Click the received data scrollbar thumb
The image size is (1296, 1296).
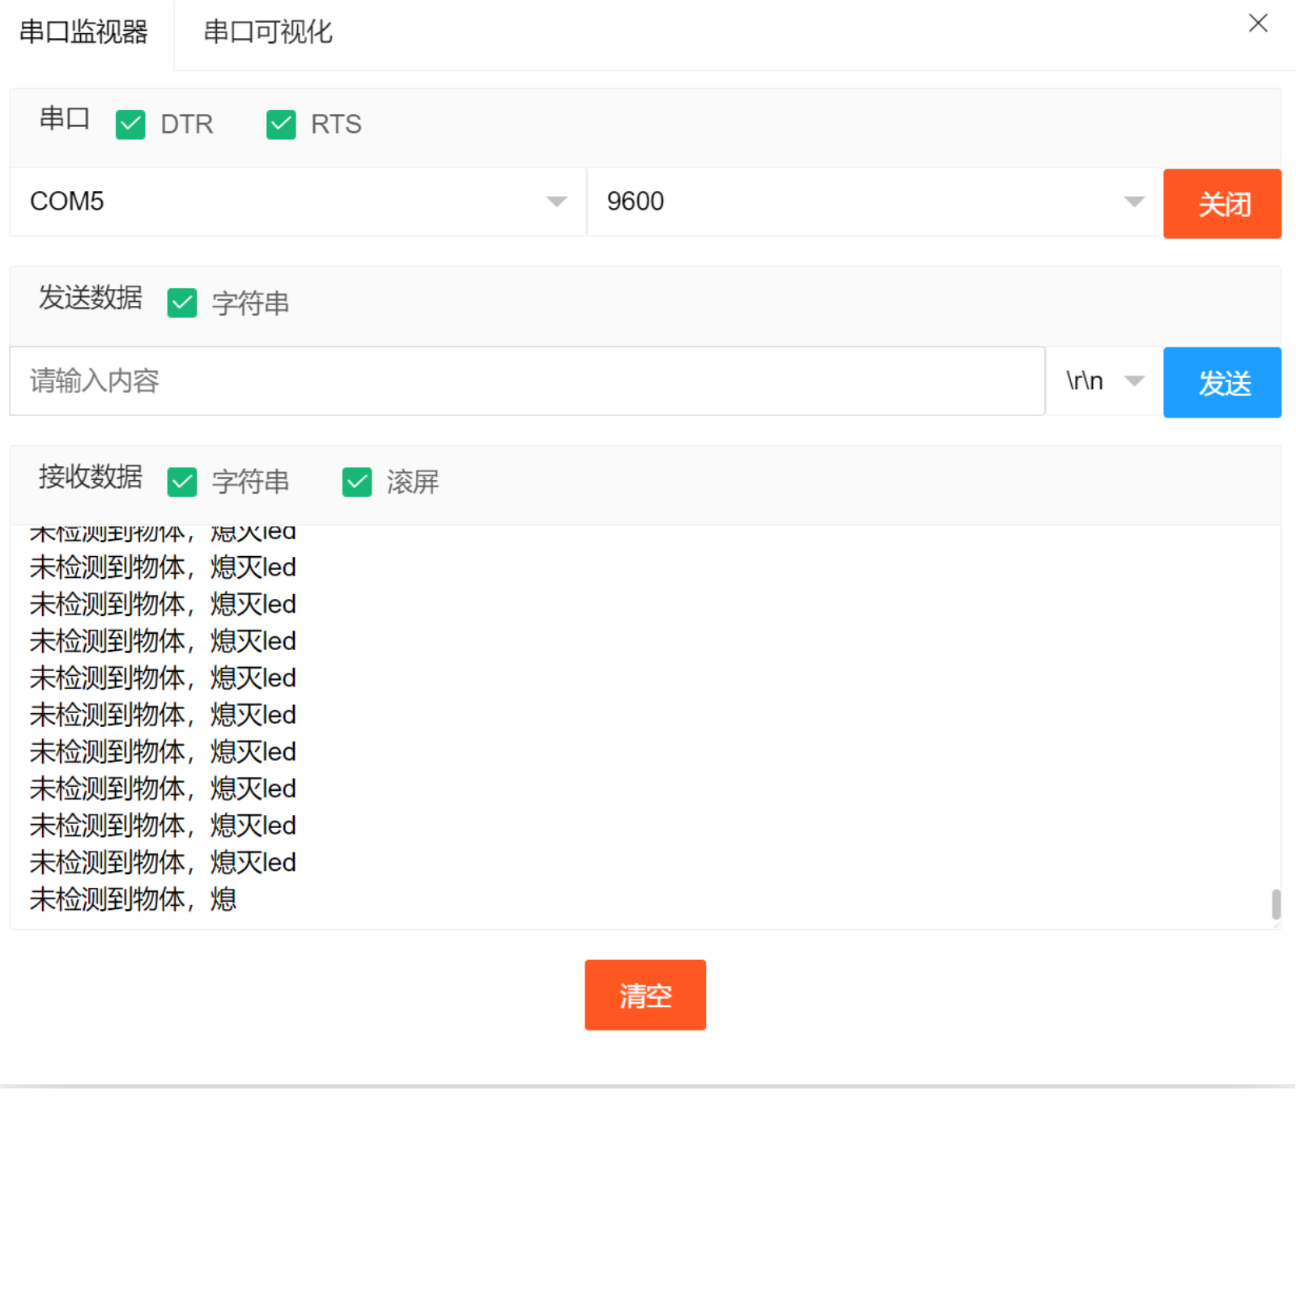(1277, 903)
